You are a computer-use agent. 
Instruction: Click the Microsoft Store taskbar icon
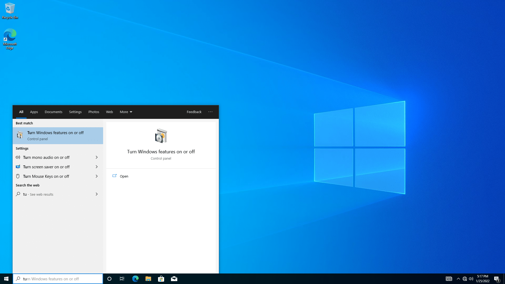[161, 279]
